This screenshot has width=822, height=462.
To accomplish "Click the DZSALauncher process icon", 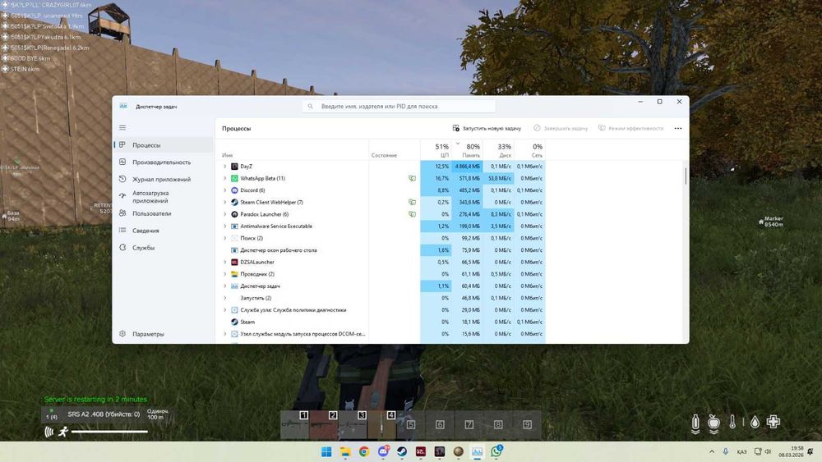I will click(234, 262).
